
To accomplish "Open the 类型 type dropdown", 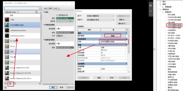I will (x=100, y=20).
